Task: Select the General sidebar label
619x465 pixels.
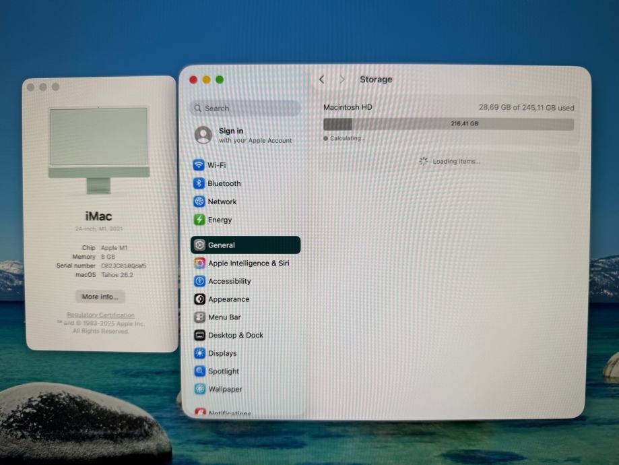Action: [222, 245]
